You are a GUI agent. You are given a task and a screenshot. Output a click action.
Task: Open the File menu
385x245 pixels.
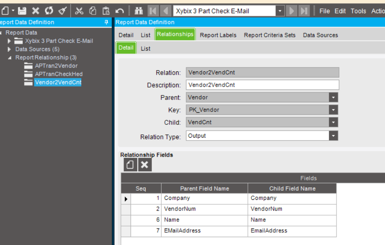tap(324, 11)
